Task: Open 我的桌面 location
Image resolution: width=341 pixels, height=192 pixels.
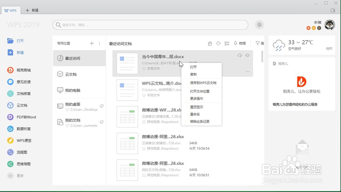Action: pyautogui.click(x=79, y=106)
